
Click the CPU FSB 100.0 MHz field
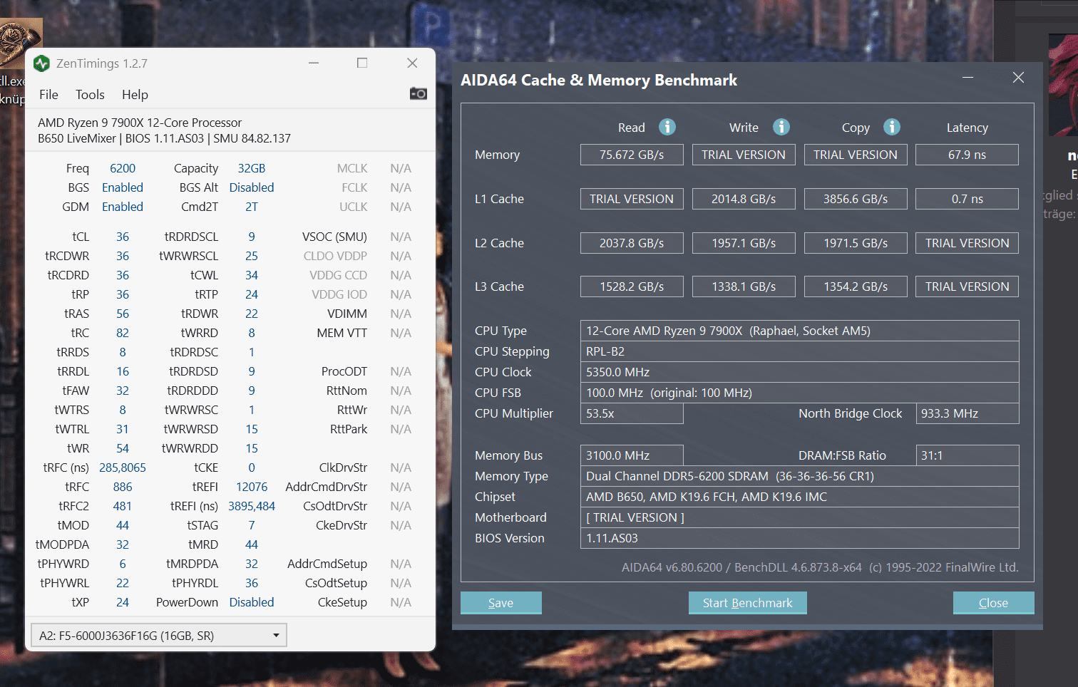pyautogui.click(x=799, y=393)
